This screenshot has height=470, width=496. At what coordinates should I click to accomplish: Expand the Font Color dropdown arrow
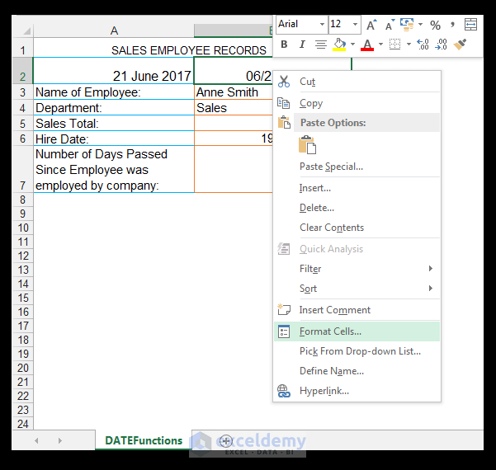pos(380,45)
